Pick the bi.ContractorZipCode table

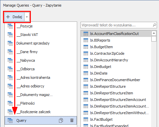(x=107, y=53)
